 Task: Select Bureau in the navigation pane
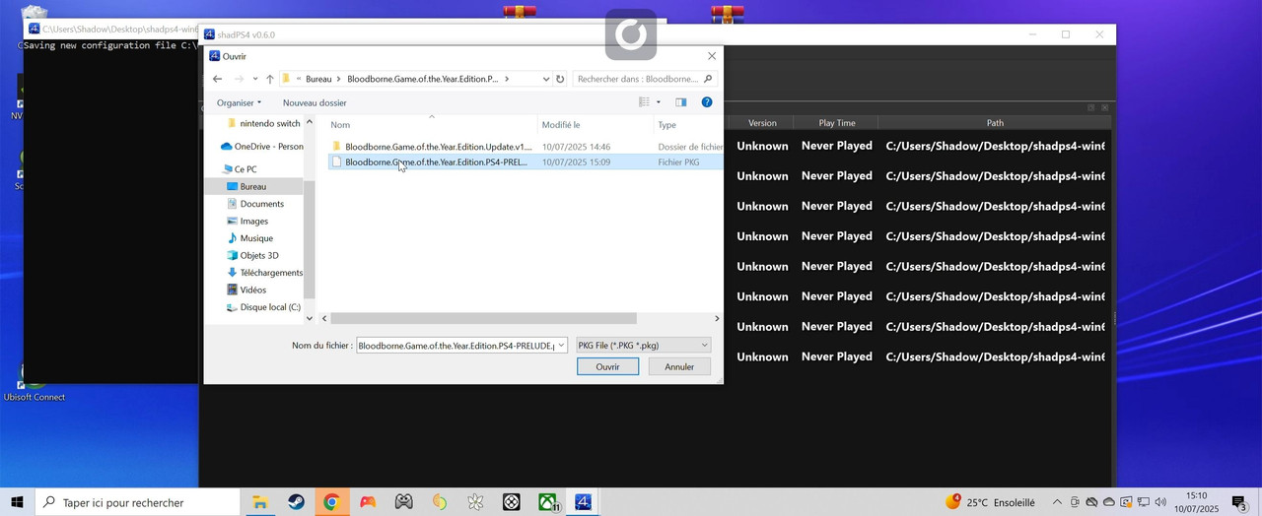(253, 186)
